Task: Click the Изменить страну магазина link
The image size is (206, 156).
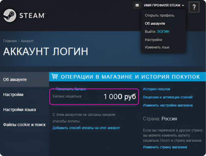Action: [x=165, y=147]
